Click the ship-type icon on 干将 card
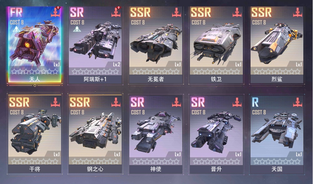Screen dimensions: 313x184 tap(55, 102)
